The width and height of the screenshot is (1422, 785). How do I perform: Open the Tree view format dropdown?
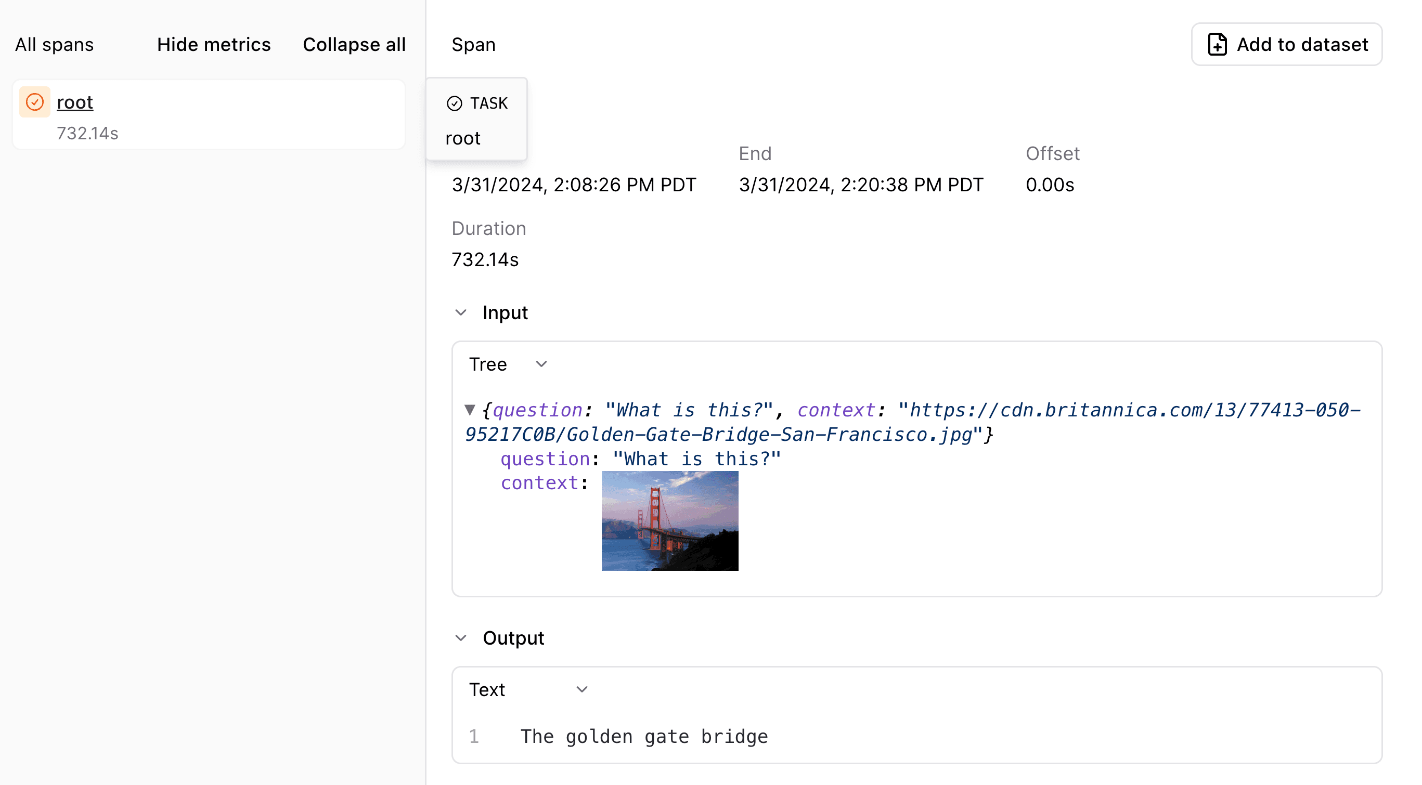508,363
